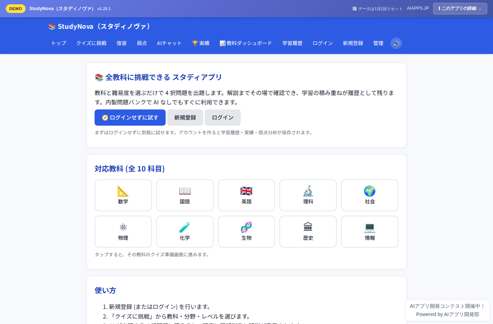493x324 pixels.
Task: Open the 実績 trophy nav item
Action: (x=201, y=43)
